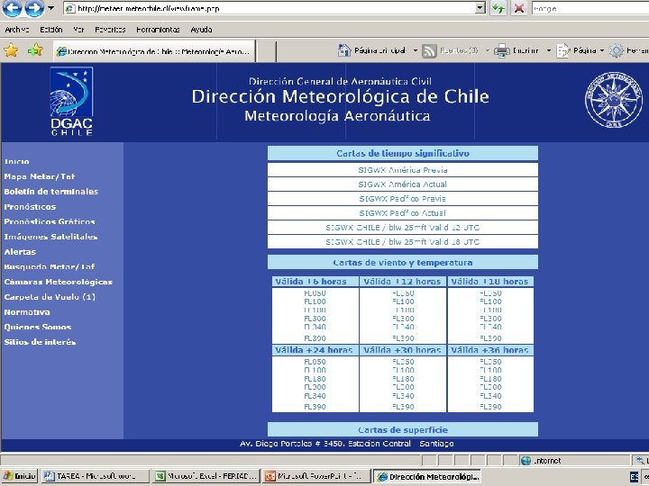Click the browser Forward arrow button
This screenshot has height=486, width=649.
(34, 8)
